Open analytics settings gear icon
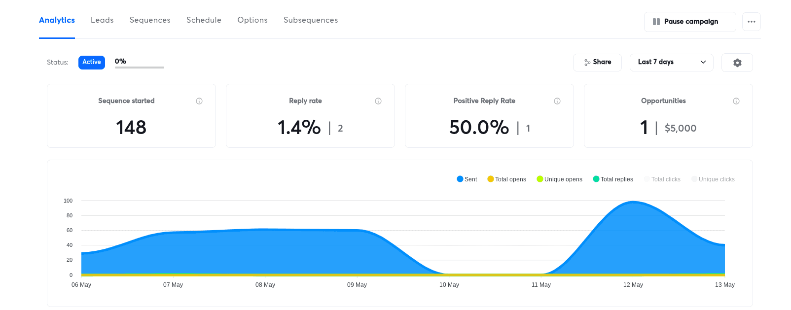This screenshot has width=791, height=310. click(737, 63)
